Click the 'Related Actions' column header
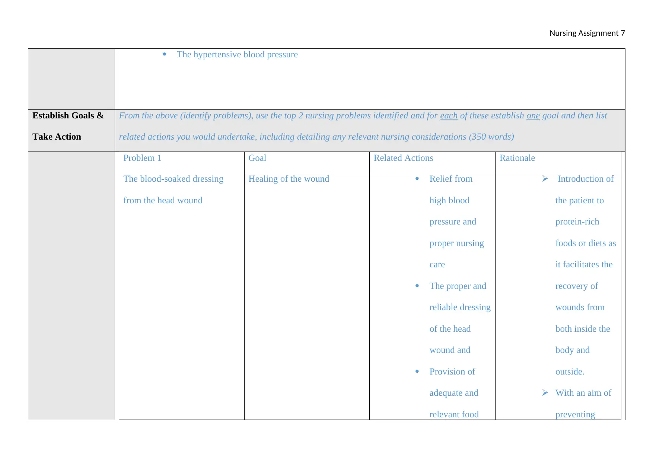This screenshot has height=462, width=653. [x=403, y=158]
